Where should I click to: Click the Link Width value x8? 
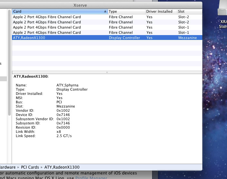59,132
